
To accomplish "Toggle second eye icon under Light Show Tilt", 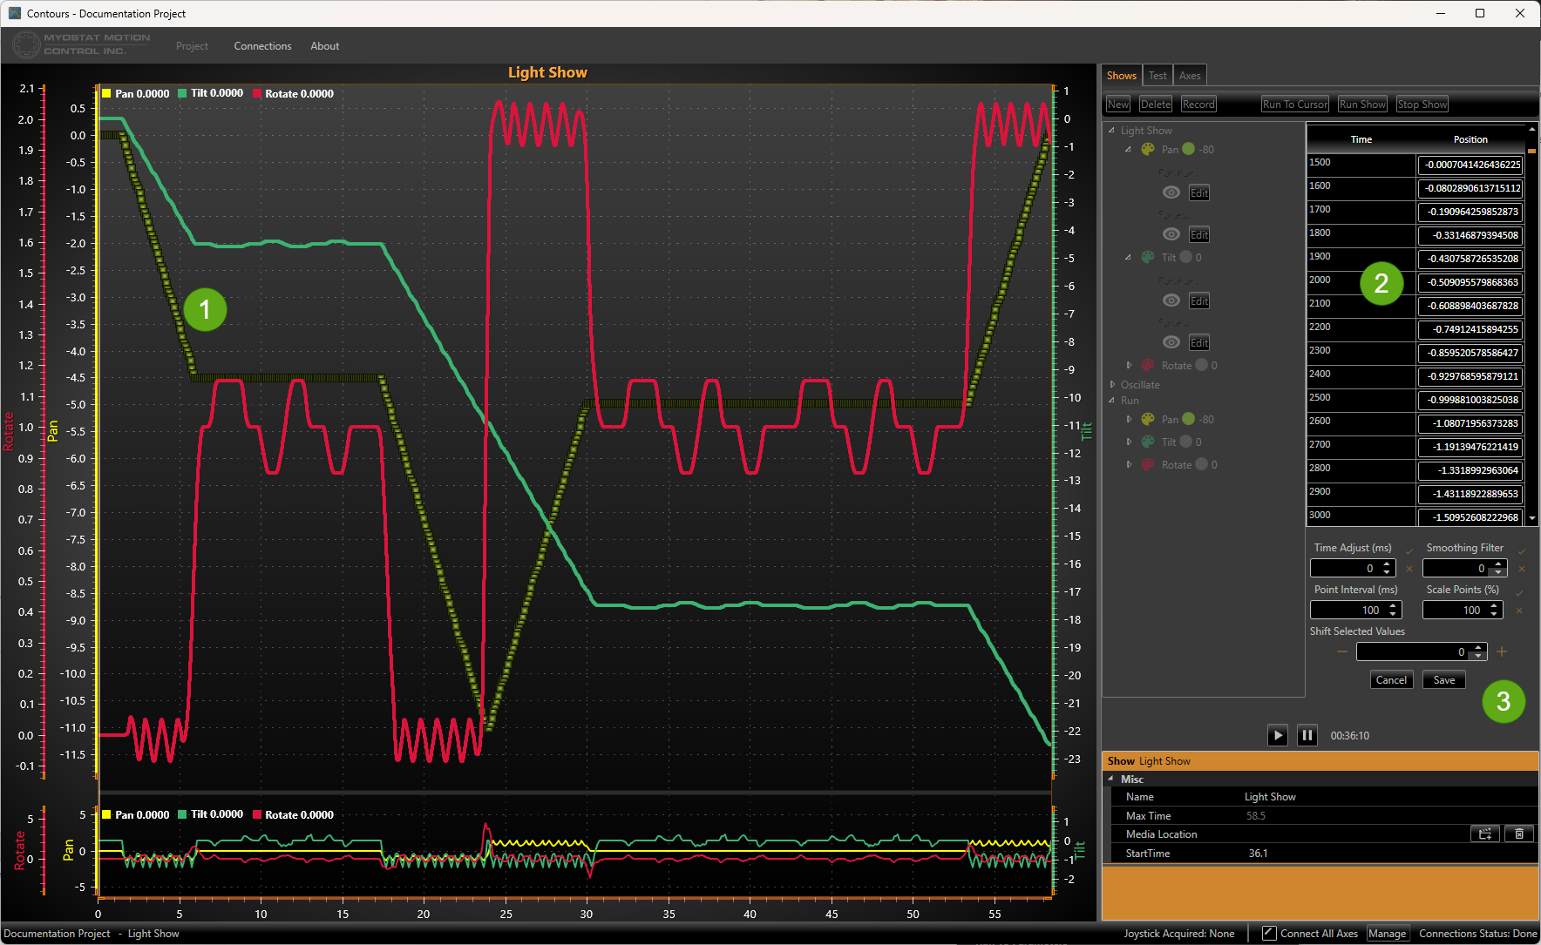I will [x=1171, y=342].
